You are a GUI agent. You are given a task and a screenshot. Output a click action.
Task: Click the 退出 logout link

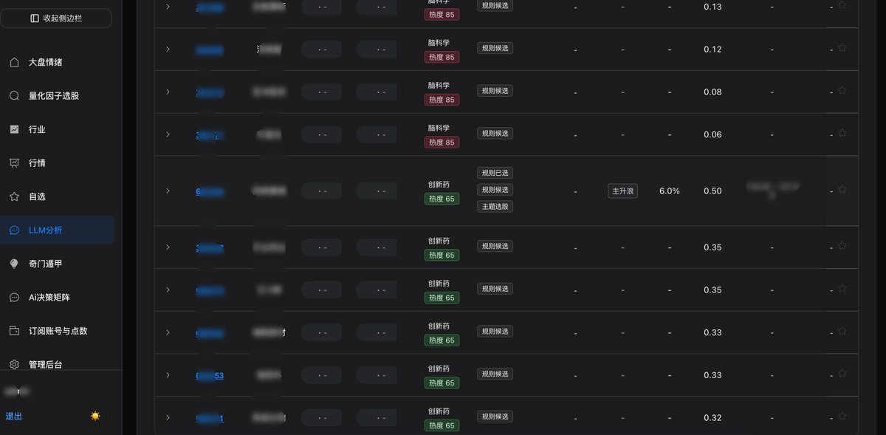pyautogui.click(x=14, y=417)
